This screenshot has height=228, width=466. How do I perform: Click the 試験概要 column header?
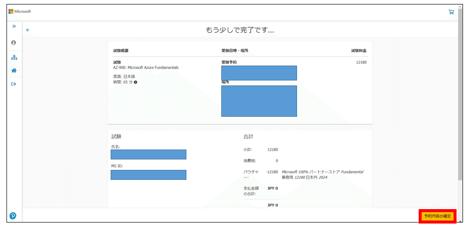pos(121,51)
